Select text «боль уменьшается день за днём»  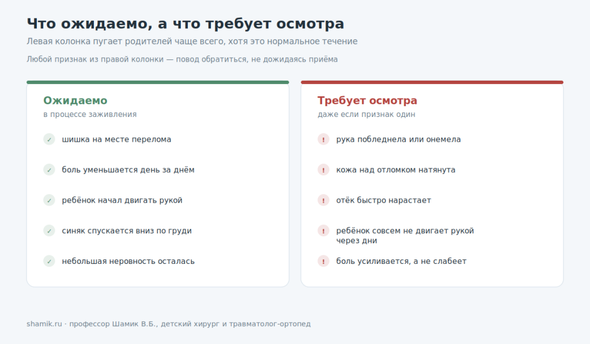pyautogui.click(x=128, y=170)
